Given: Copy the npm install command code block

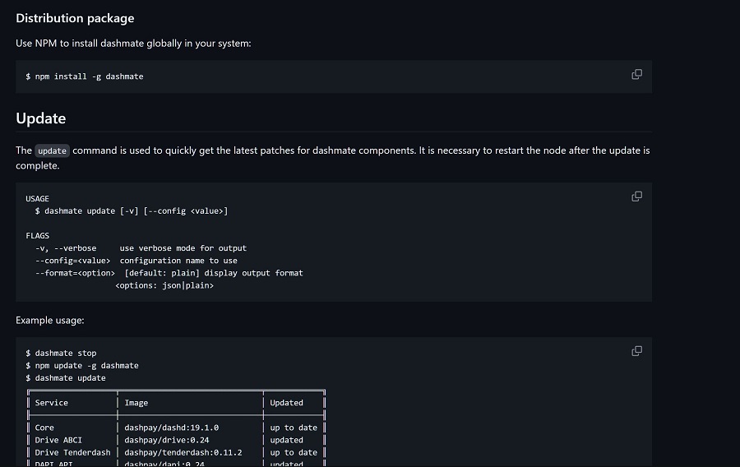Looking at the screenshot, I should coord(636,75).
